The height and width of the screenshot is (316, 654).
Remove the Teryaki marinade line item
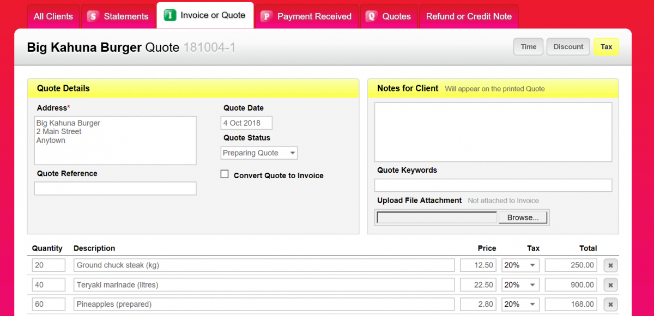tap(610, 284)
